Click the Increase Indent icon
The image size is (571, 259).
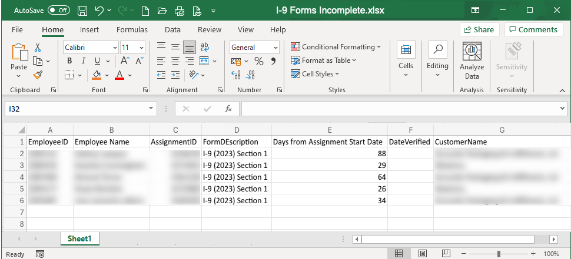(x=175, y=75)
